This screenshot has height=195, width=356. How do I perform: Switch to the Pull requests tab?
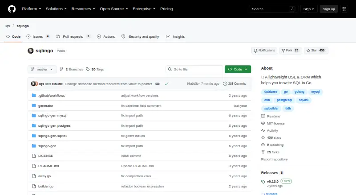click(73, 36)
